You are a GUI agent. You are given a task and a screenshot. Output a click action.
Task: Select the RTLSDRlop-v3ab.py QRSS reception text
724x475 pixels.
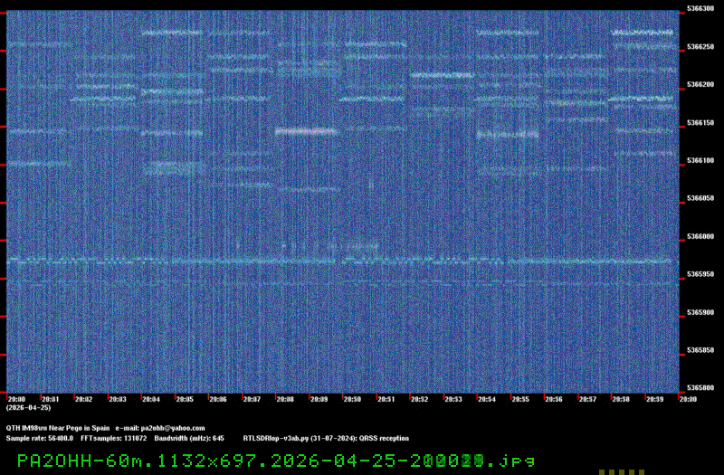pyautogui.click(x=326, y=439)
